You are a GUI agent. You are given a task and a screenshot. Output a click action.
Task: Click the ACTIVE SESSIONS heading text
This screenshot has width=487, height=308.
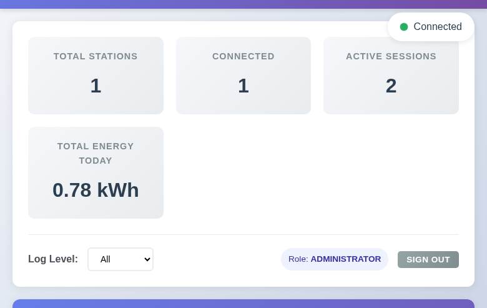(x=391, y=56)
